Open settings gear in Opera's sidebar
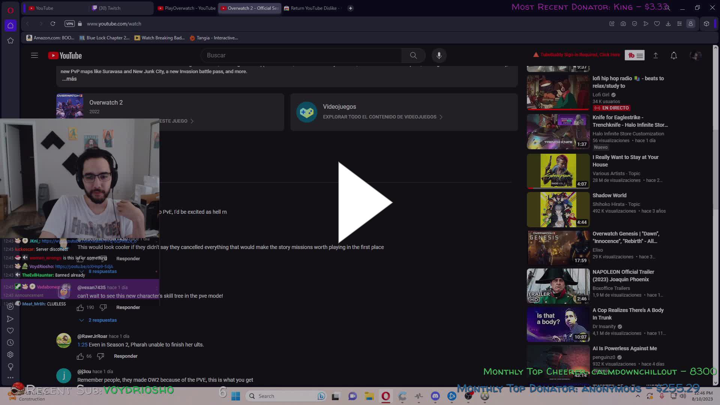The height and width of the screenshot is (405, 720). tap(10, 354)
